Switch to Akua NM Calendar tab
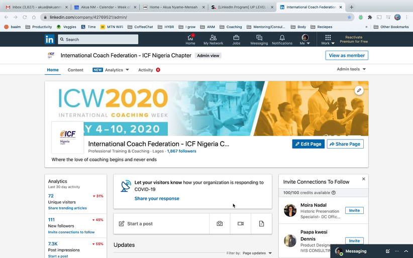The width and height of the screenshot is (413, 258). [x=106, y=7]
